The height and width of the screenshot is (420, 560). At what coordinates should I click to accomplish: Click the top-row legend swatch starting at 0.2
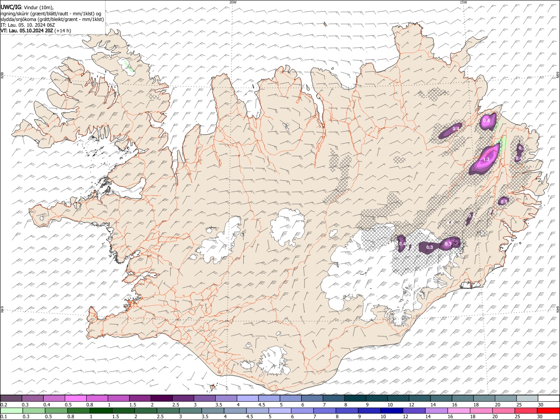11,398
